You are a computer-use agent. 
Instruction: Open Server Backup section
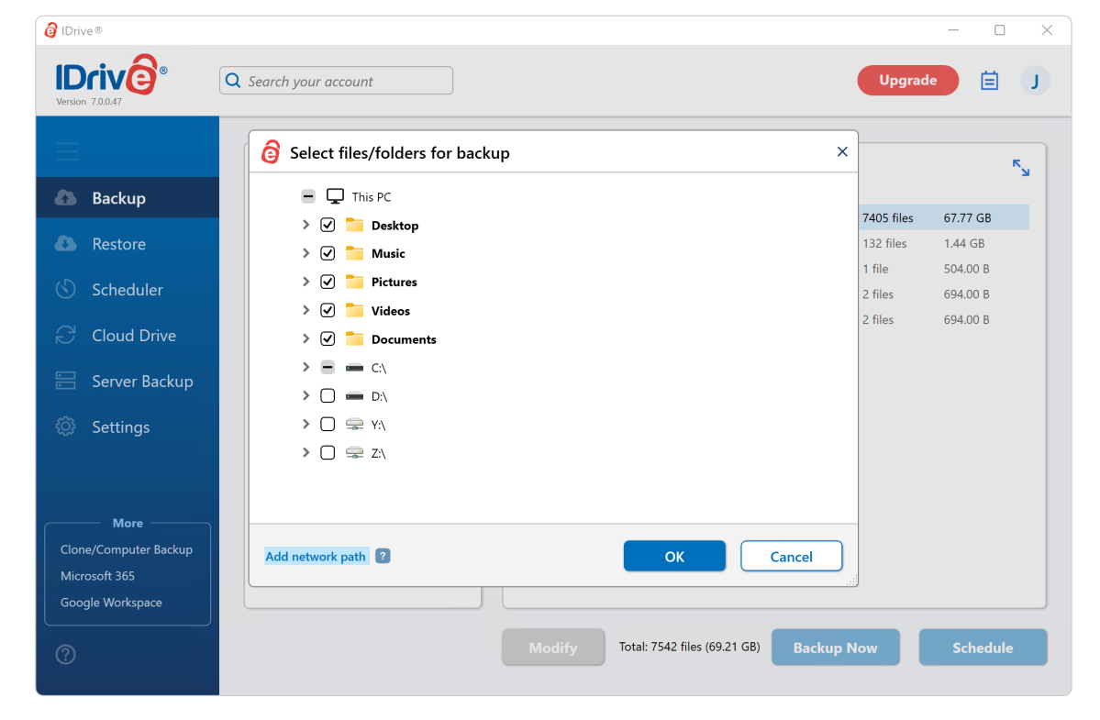142,382
